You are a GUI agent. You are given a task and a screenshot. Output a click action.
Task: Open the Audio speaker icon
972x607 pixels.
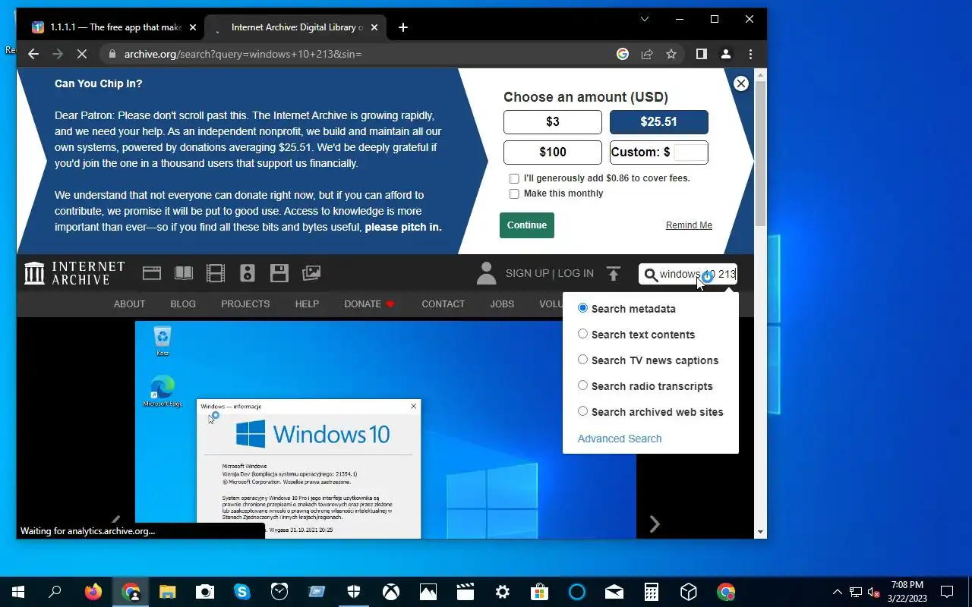[247, 273]
